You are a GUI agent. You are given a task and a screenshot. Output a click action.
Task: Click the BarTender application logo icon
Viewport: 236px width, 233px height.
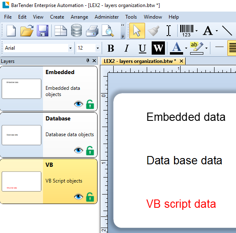click(x=6, y=5)
